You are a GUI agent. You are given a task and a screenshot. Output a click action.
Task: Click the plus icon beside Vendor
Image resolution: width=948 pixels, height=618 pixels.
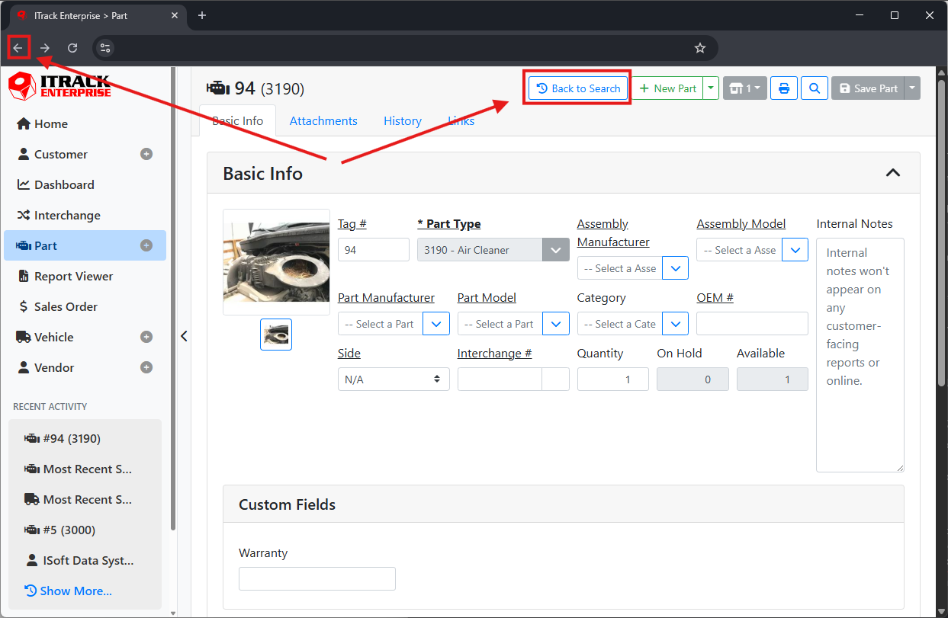(146, 367)
